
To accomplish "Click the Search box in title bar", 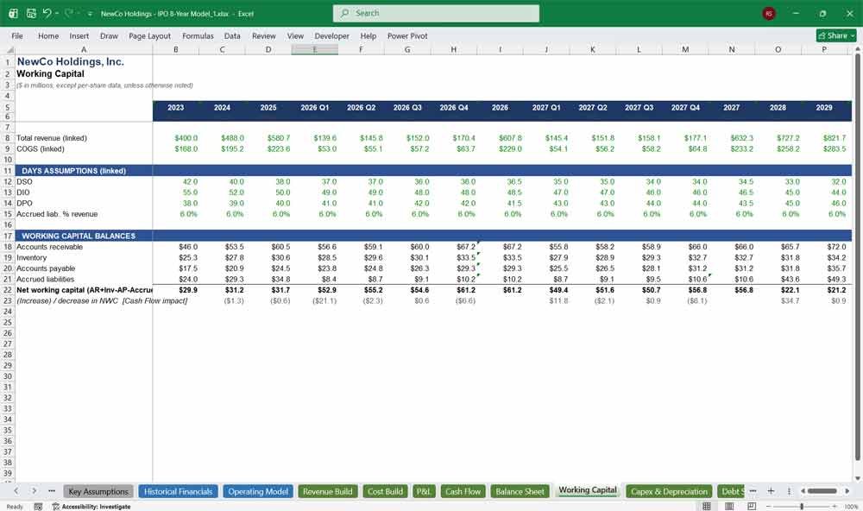I will 436,13.
